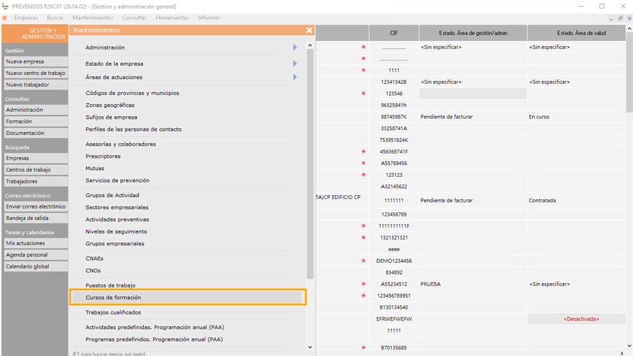Open the Herramientas menu

[172, 18]
